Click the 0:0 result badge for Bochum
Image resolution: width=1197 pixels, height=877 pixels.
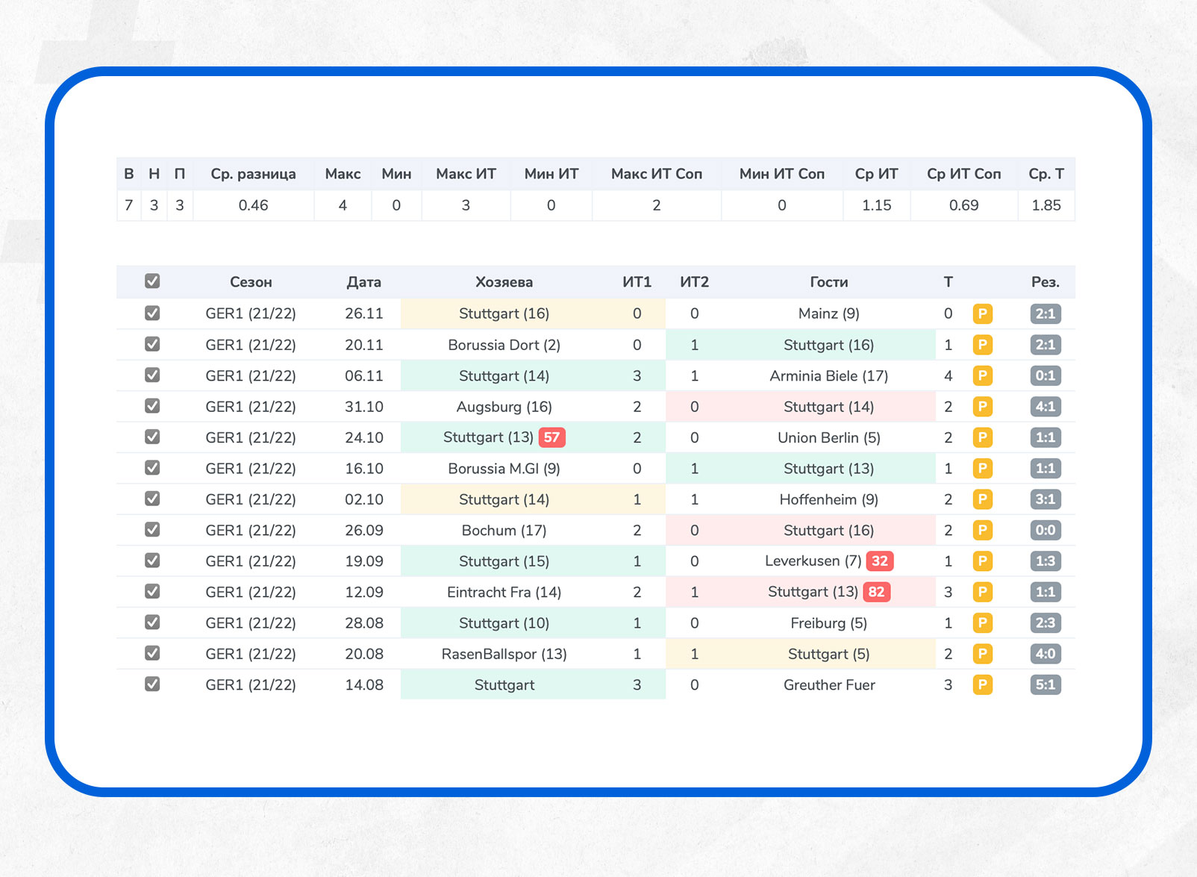click(1045, 531)
